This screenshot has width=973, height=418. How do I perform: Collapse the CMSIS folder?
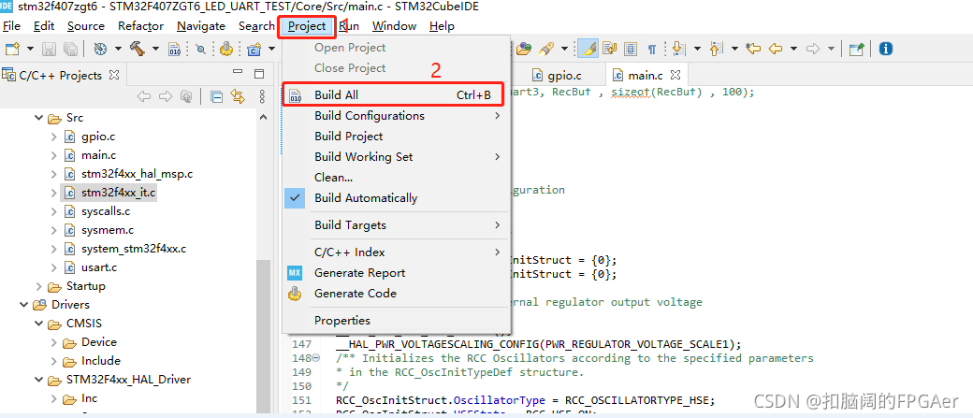click(x=39, y=324)
